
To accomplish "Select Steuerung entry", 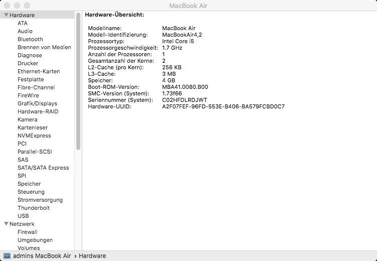I will point(31,192).
